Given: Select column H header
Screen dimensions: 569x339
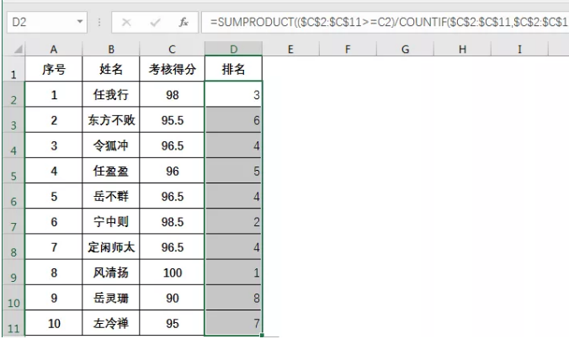Looking at the screenshot, I should 462,50.
